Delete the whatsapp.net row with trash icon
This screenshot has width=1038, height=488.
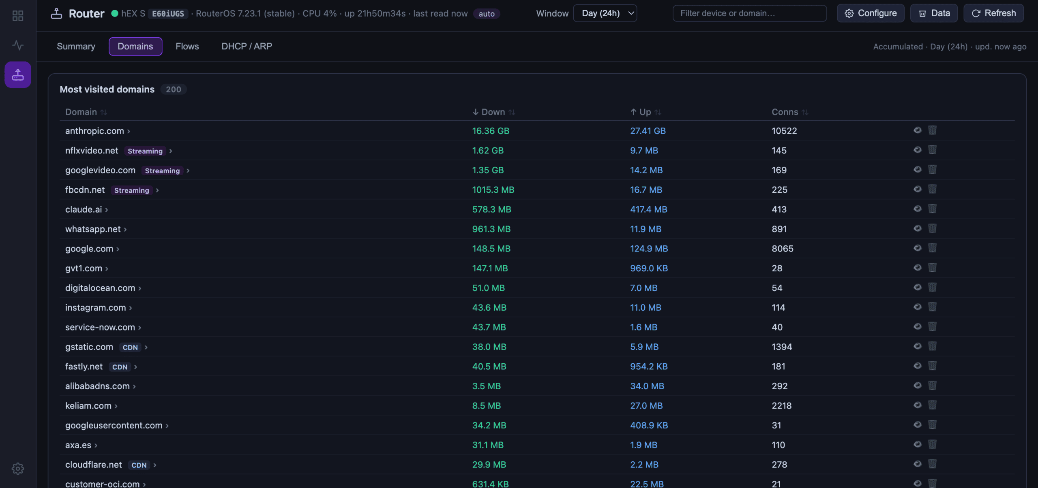tap(932, 228)
